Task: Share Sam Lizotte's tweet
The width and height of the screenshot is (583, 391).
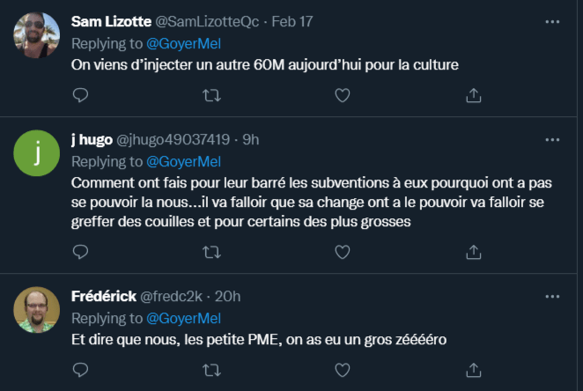Action: point(473,95)
